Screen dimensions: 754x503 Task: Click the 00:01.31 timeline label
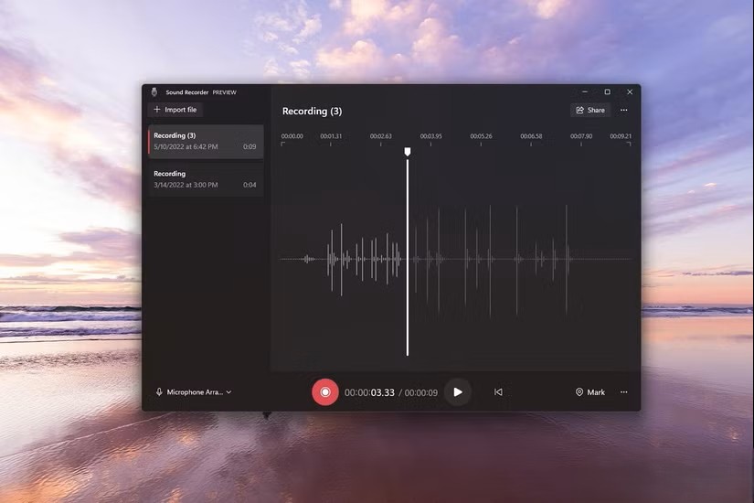point(331,136)
